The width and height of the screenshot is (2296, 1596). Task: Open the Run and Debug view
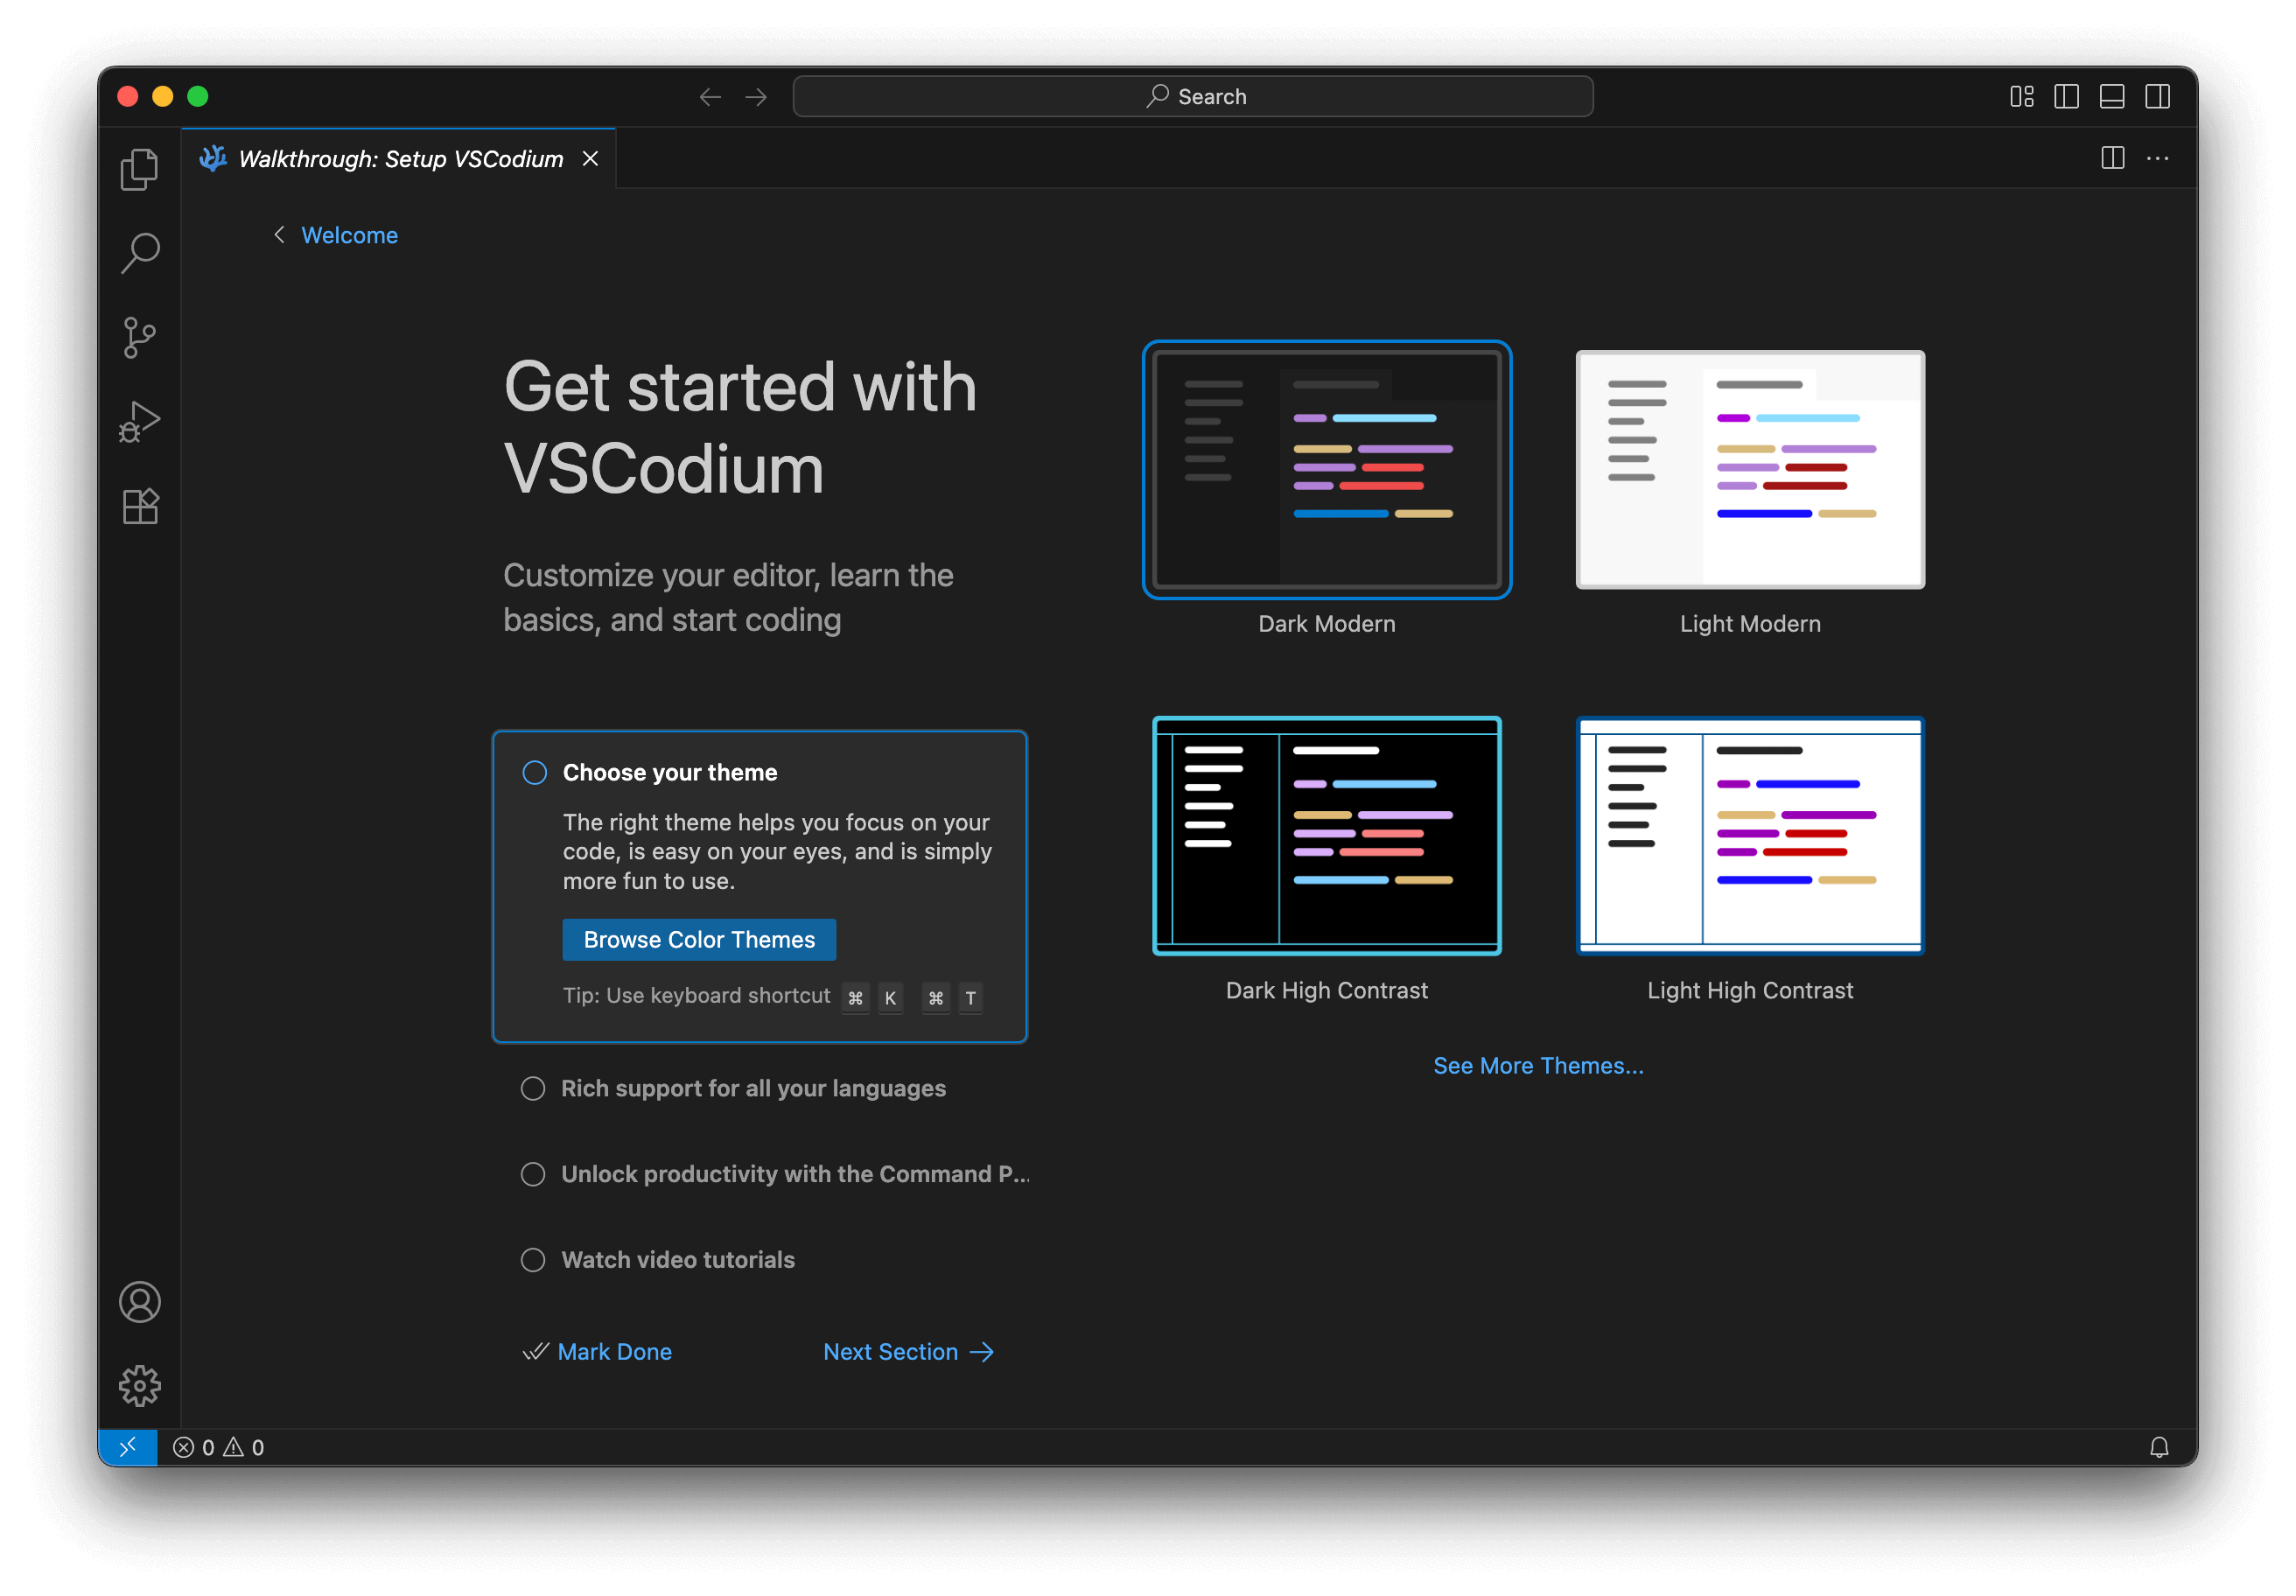coord(139,421)
